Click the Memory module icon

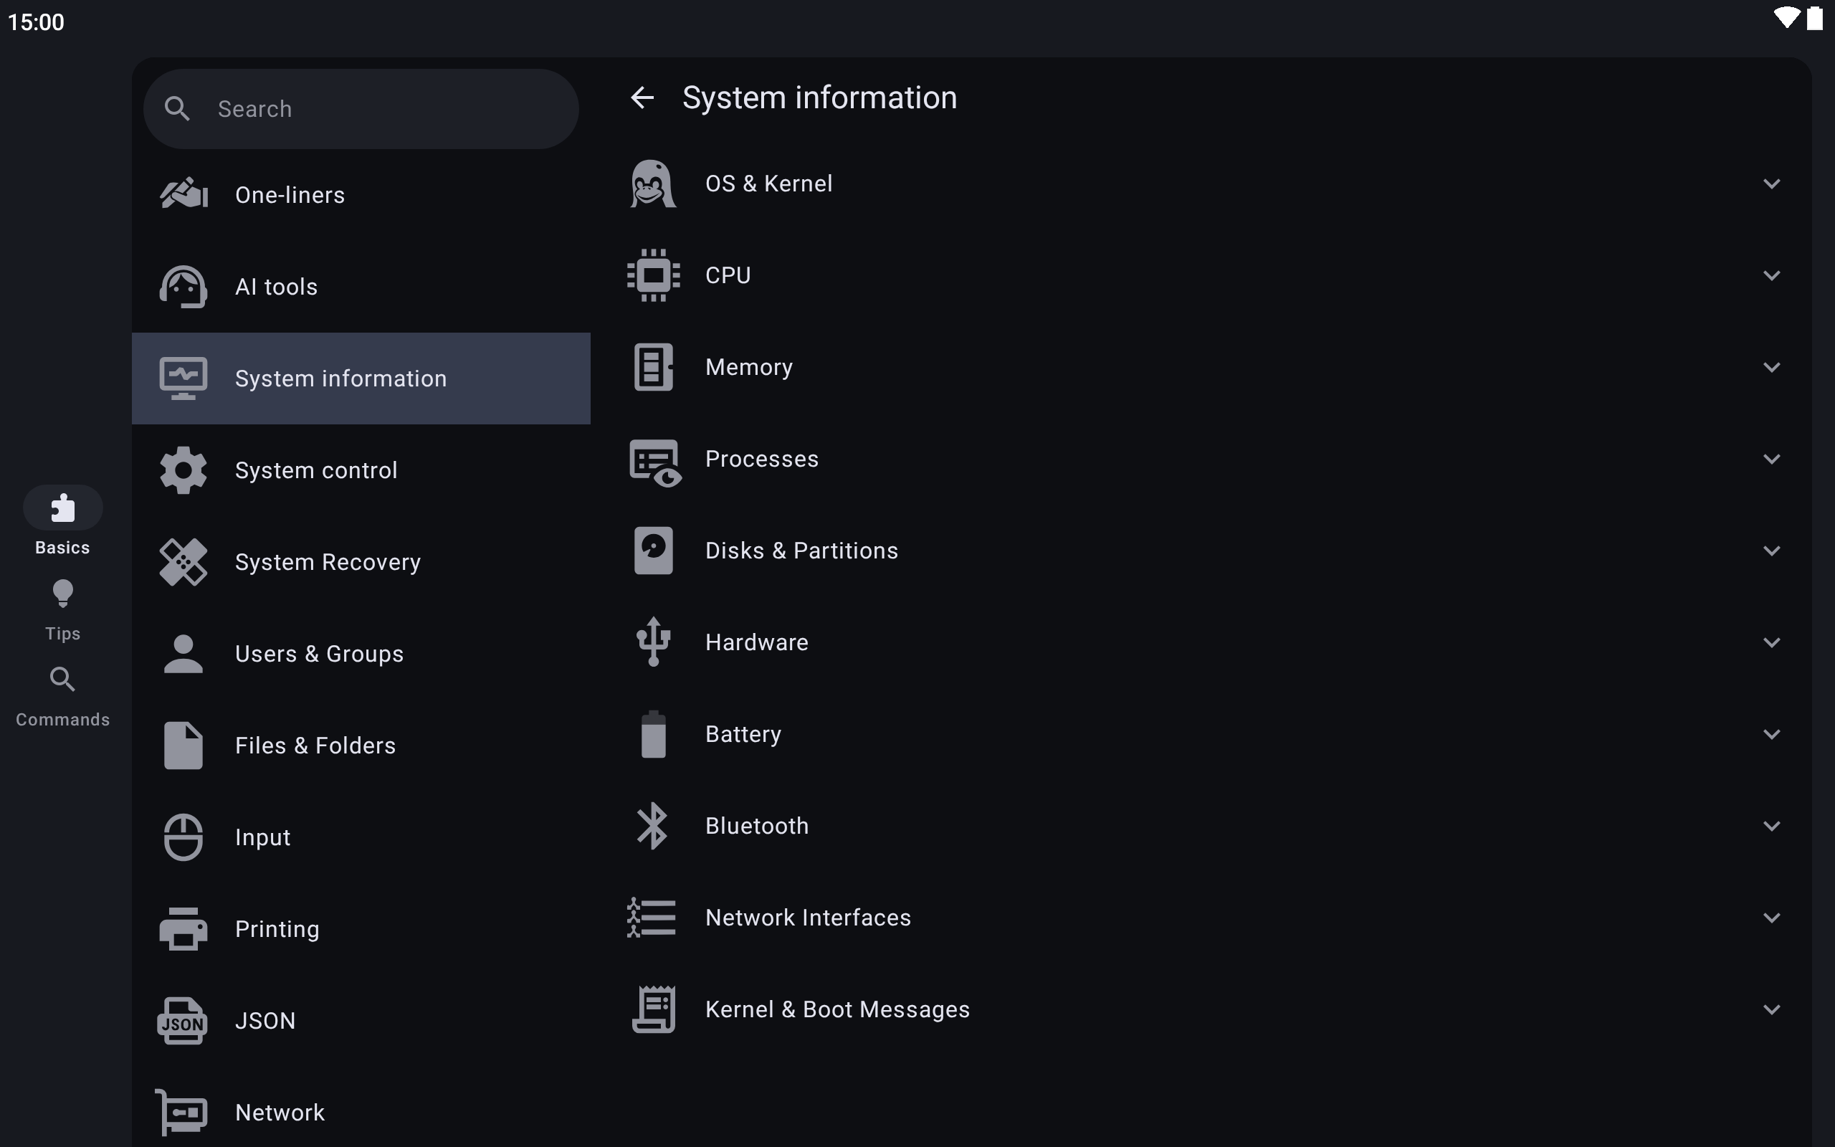click(x=654, y=367)
